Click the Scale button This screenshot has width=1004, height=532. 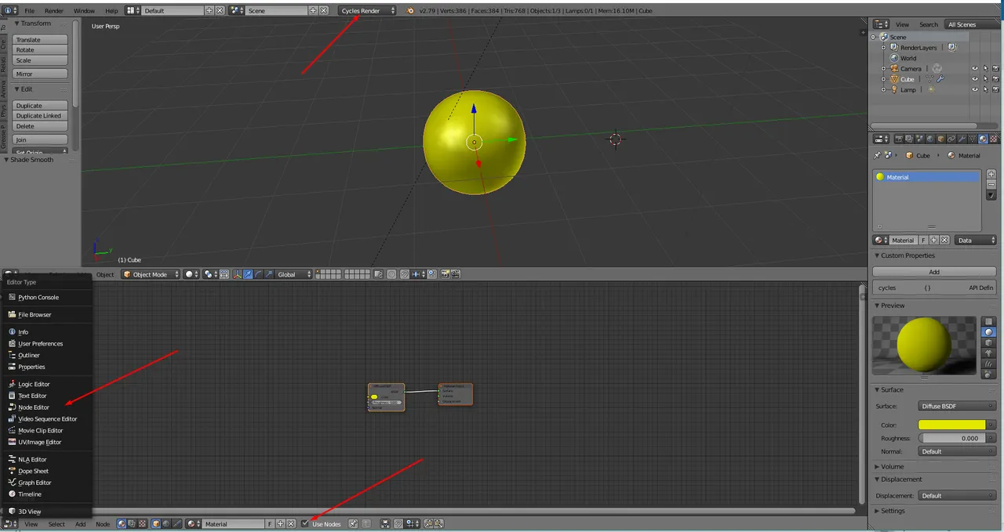41,60
